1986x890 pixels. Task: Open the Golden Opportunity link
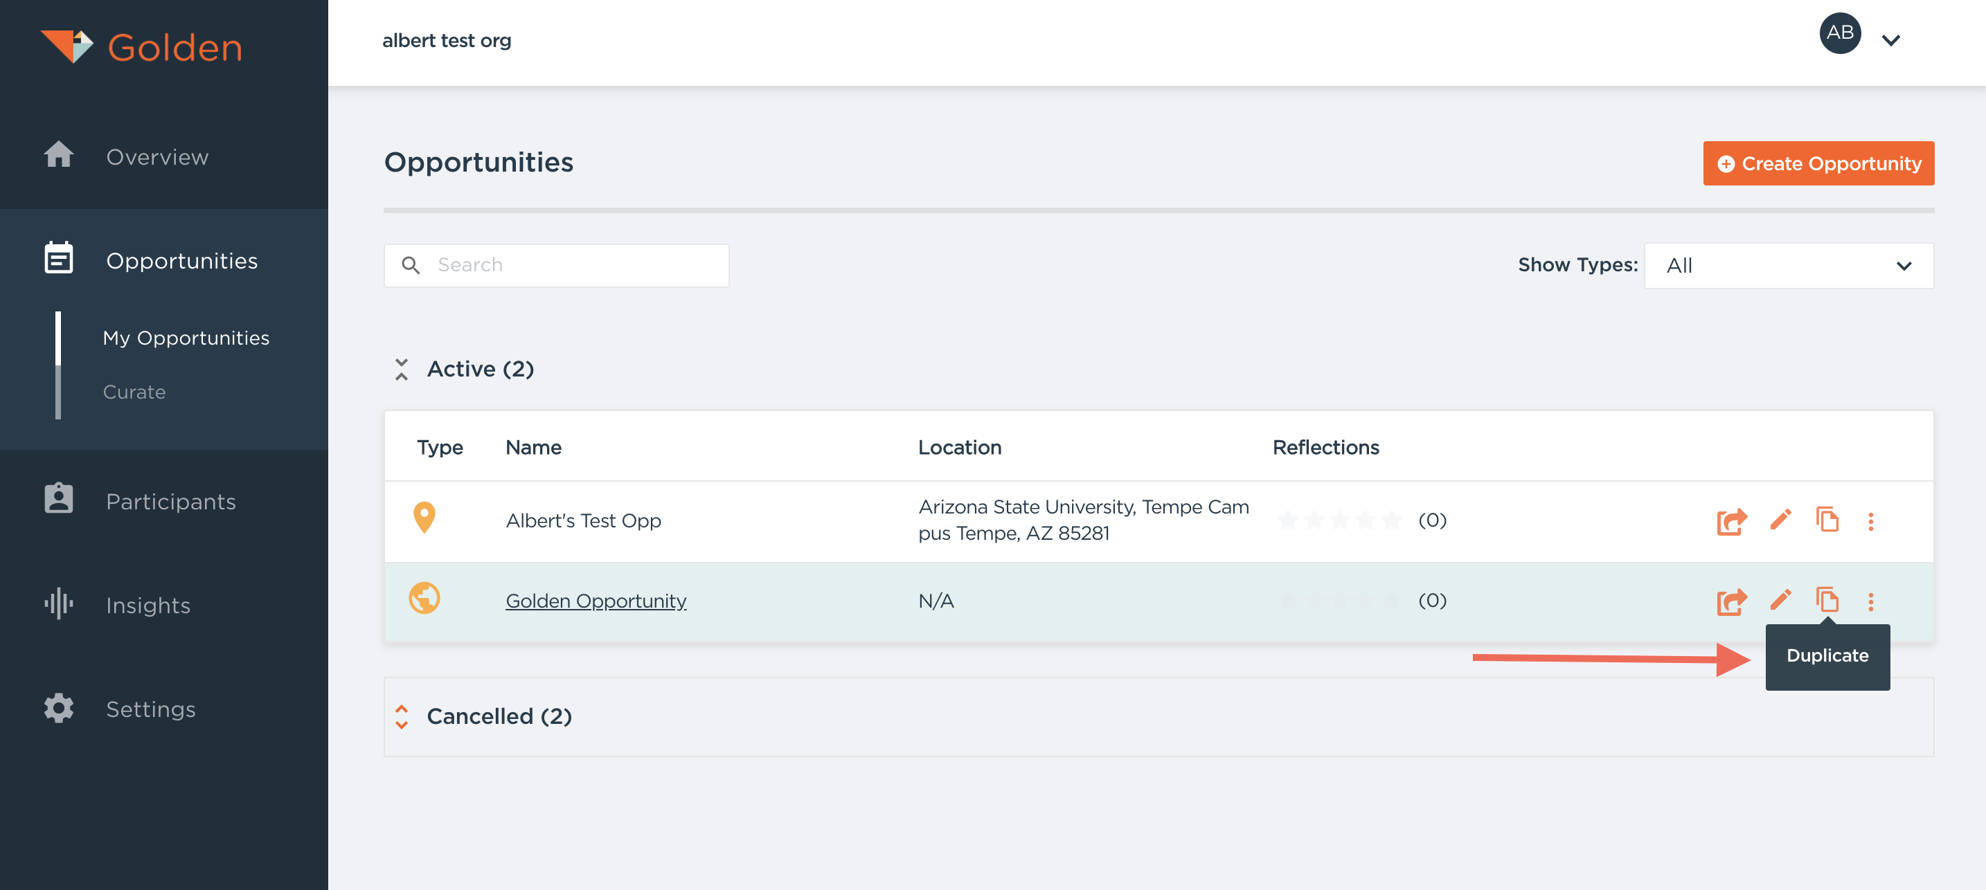click(x=596, y=601)
